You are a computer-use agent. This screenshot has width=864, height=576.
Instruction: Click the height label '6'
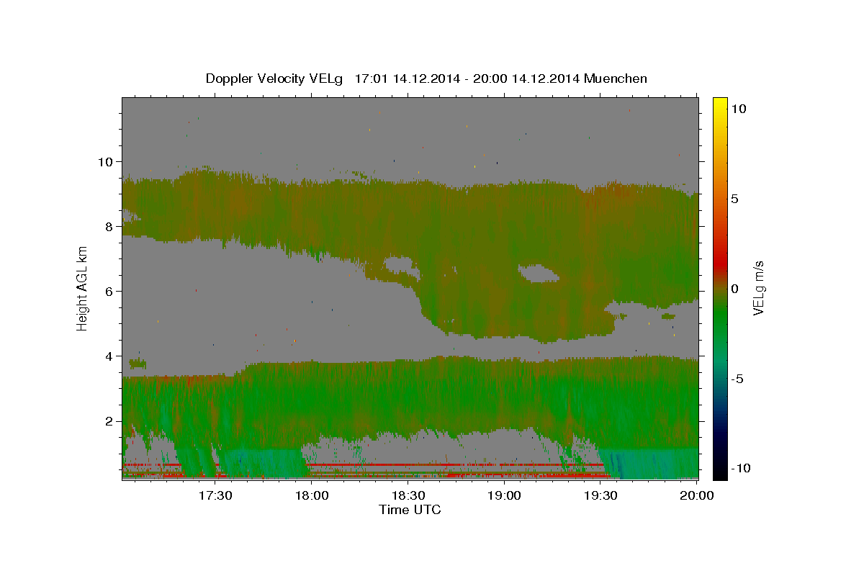point(109,292)
